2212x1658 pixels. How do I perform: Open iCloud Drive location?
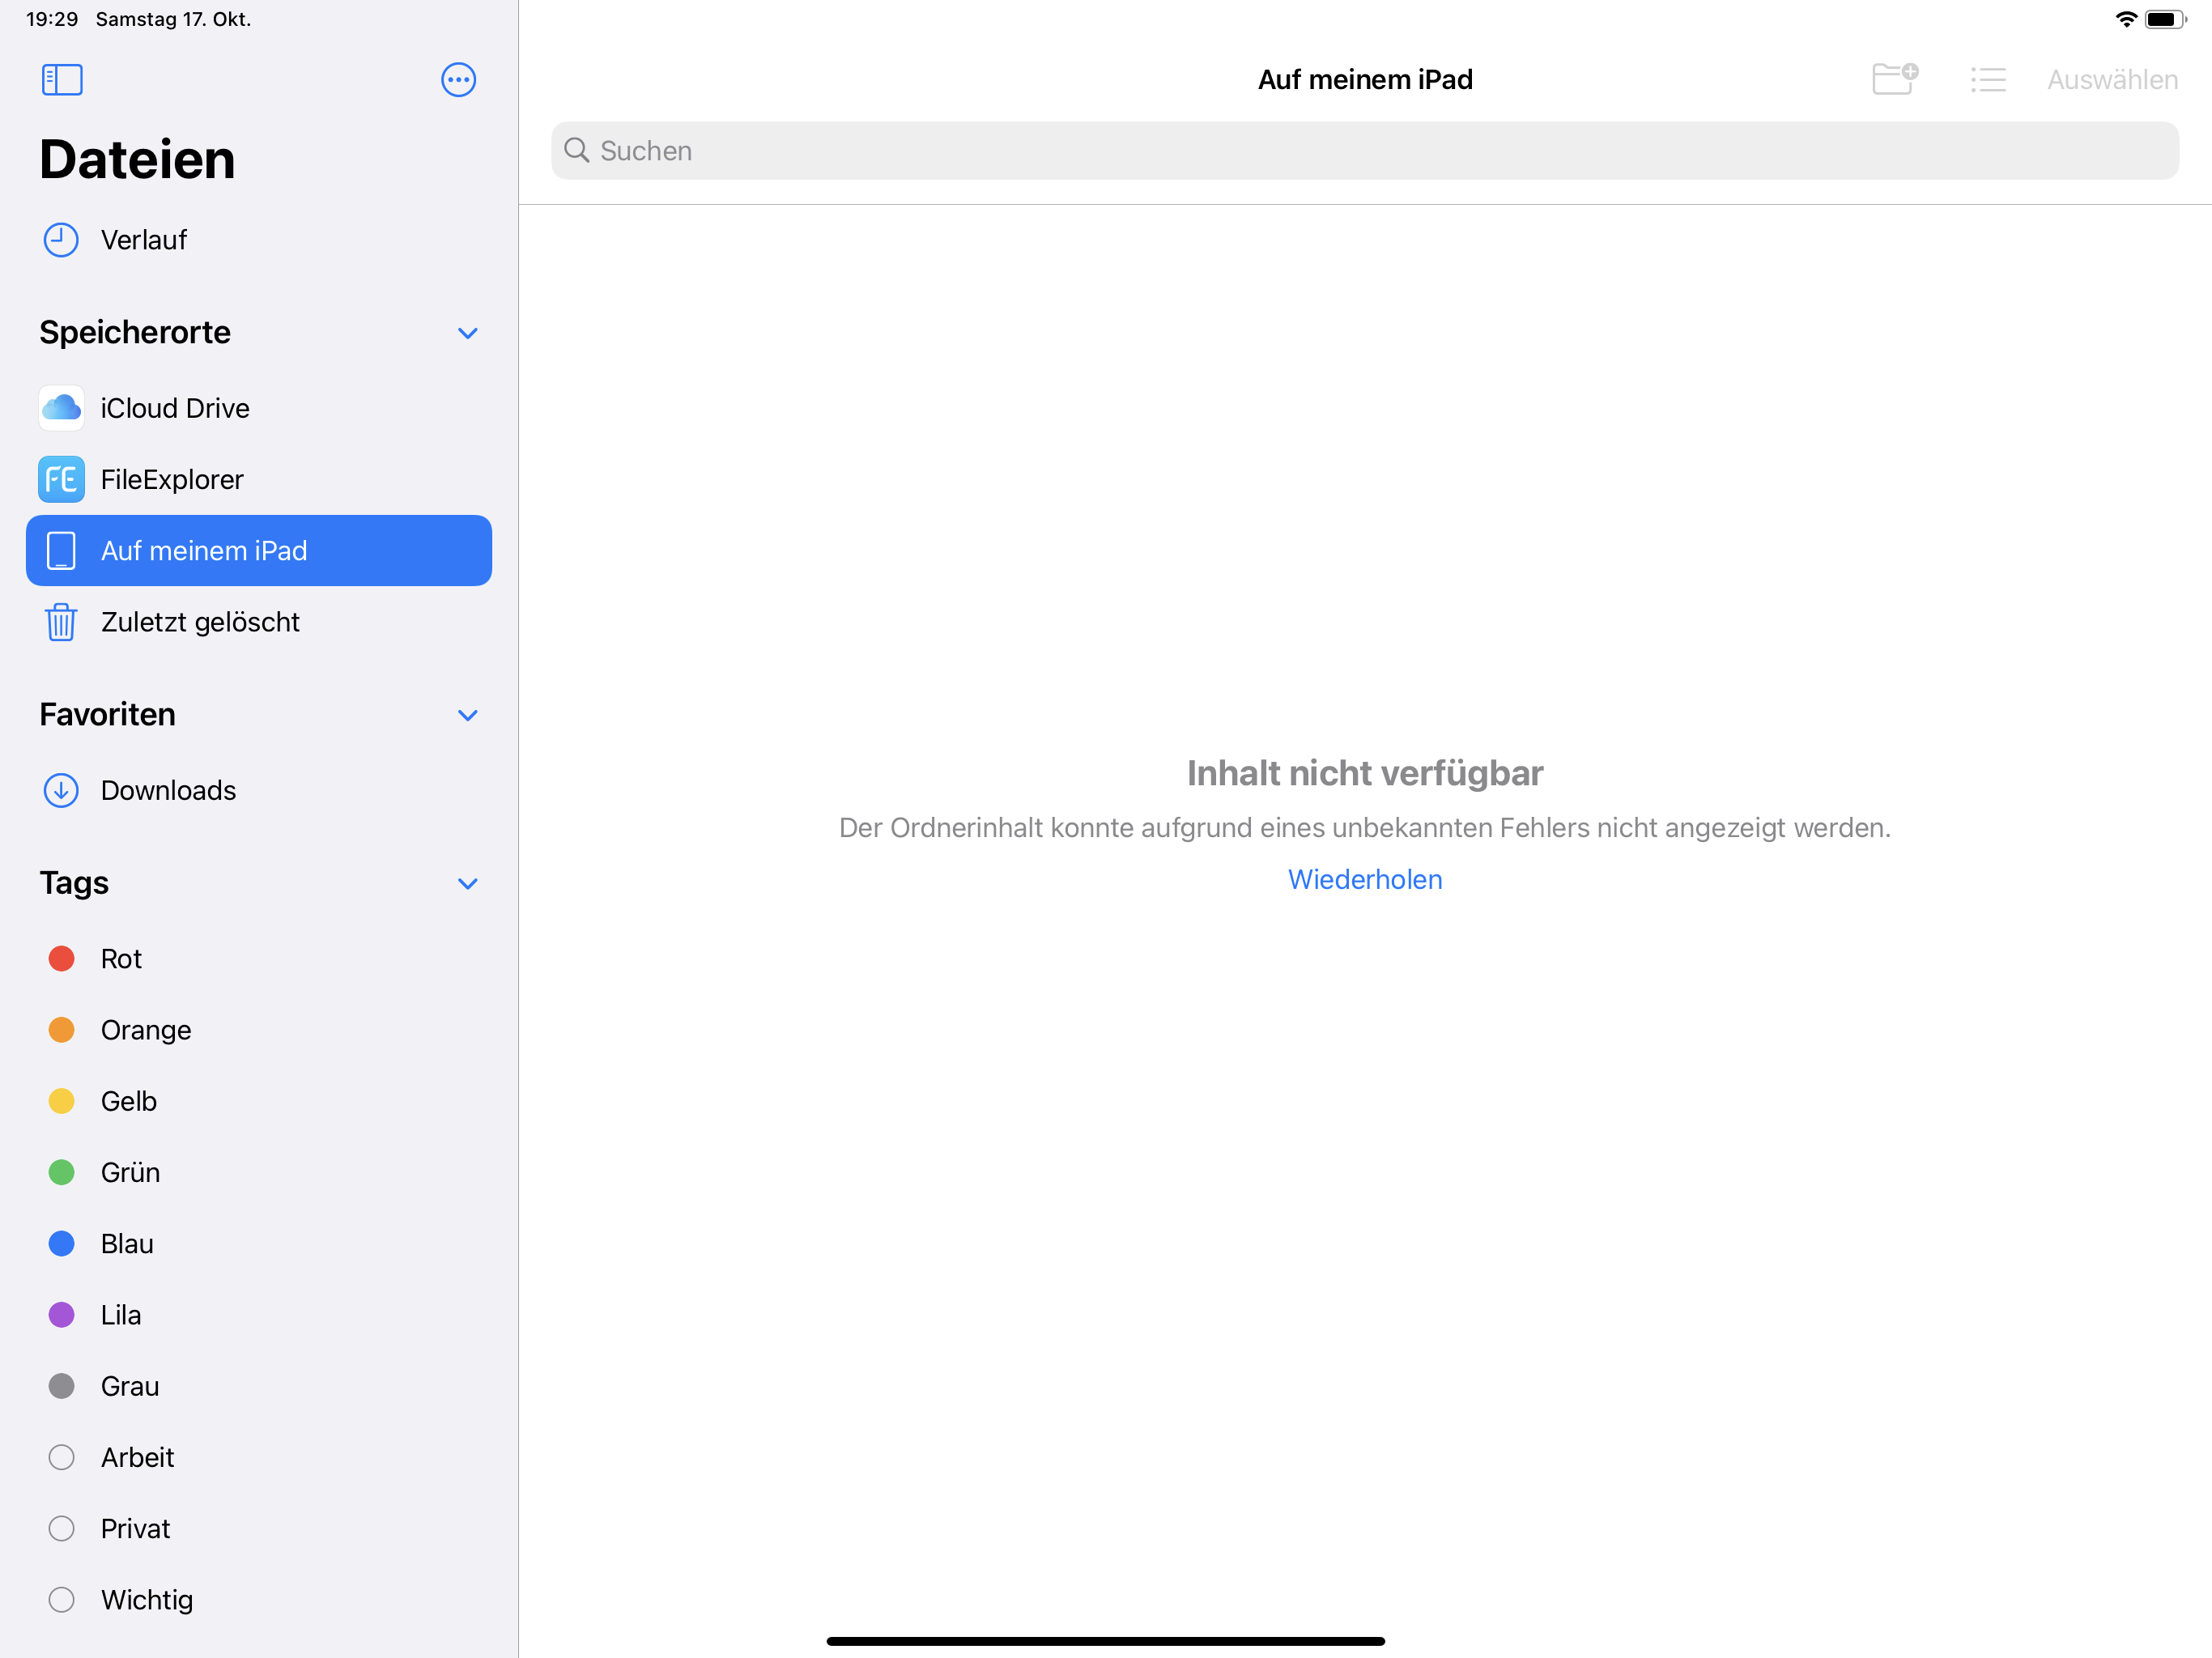(175, 408)
